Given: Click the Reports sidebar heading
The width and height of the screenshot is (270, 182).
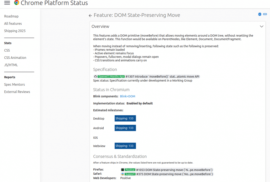Looking at the screenshot, I should click(10, 77).
